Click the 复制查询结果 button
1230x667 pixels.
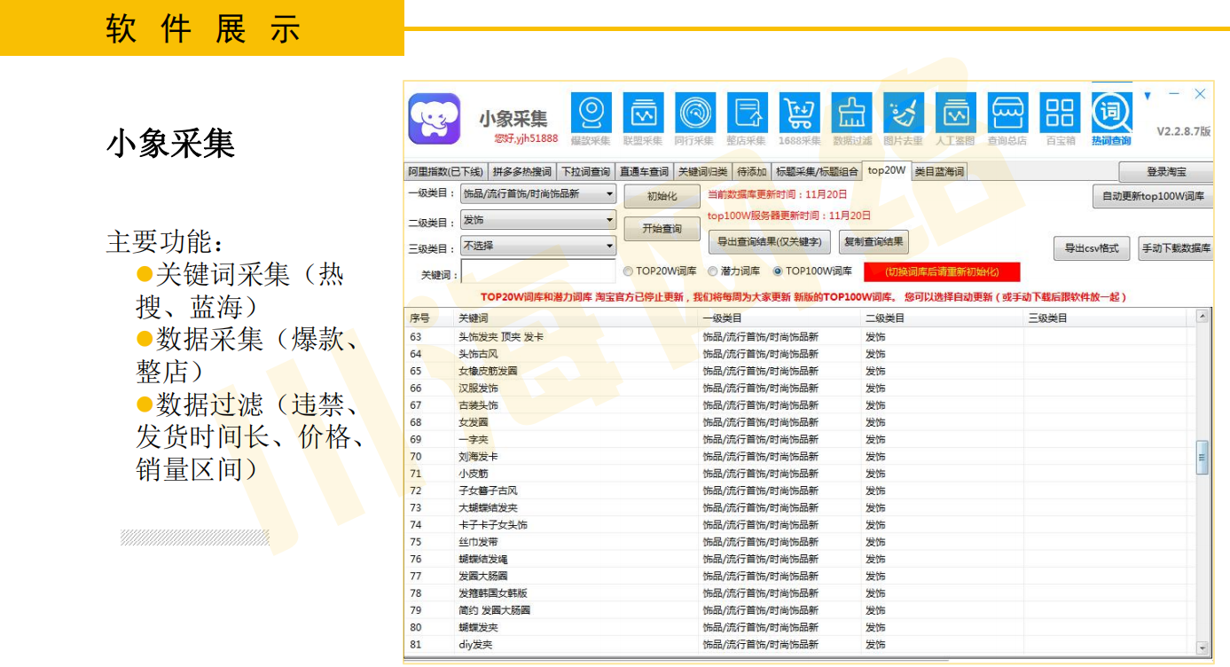pos(874,241)
